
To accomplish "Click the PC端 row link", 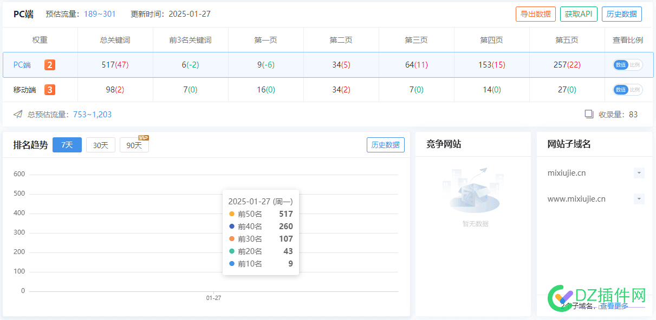I will (x=22, y=65).
